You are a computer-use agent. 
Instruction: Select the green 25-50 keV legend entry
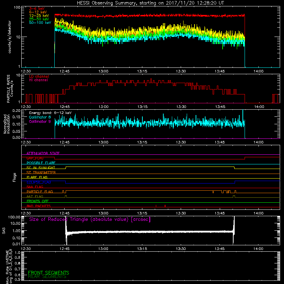[39, 19]
